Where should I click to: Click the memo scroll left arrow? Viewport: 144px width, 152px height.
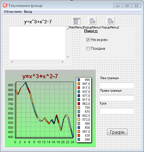(x=12, y=62)
